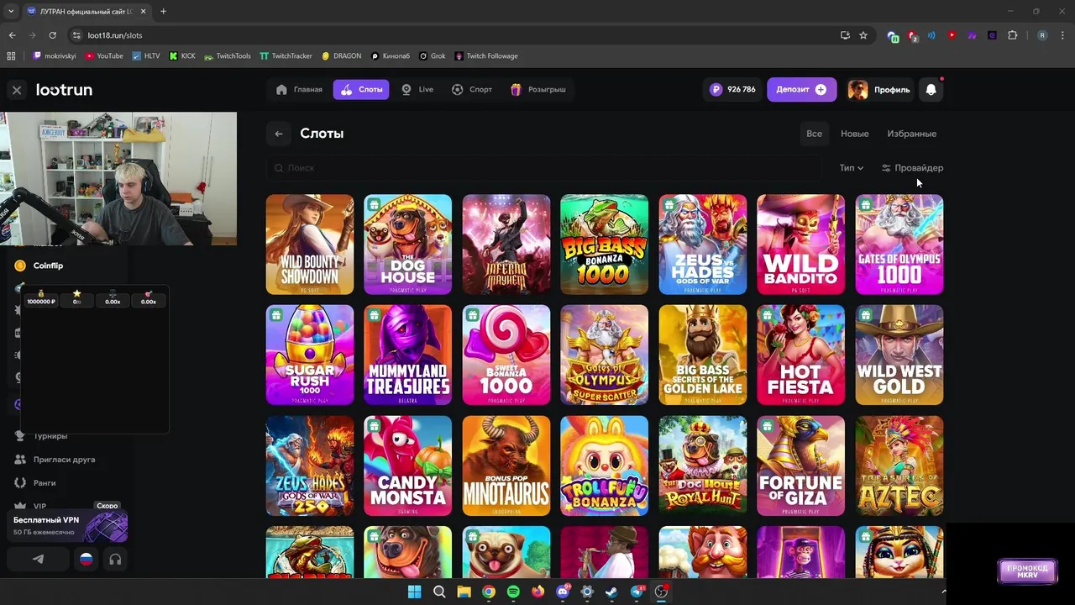The height and width of the screenshot is (605, 1075).
Task: Click the Промокод MKRV badge
Action: 1027,571
